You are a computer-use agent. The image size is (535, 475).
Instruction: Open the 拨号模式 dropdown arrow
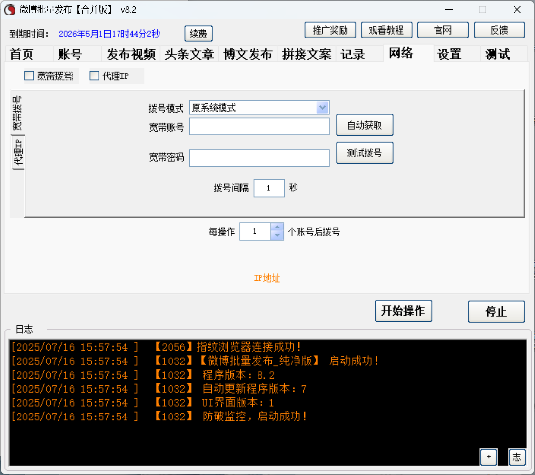[322, 108]
